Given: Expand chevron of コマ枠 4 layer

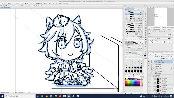Looking at the screenshot, I should click(153, 90).
